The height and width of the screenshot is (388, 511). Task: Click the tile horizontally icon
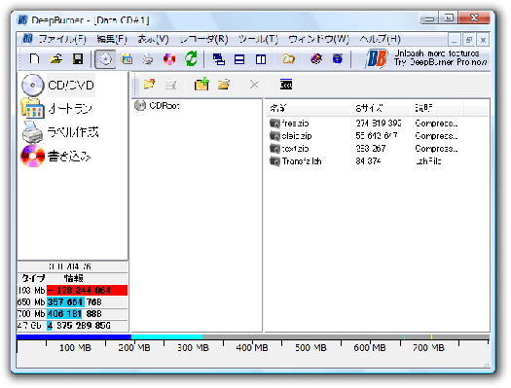239,59
